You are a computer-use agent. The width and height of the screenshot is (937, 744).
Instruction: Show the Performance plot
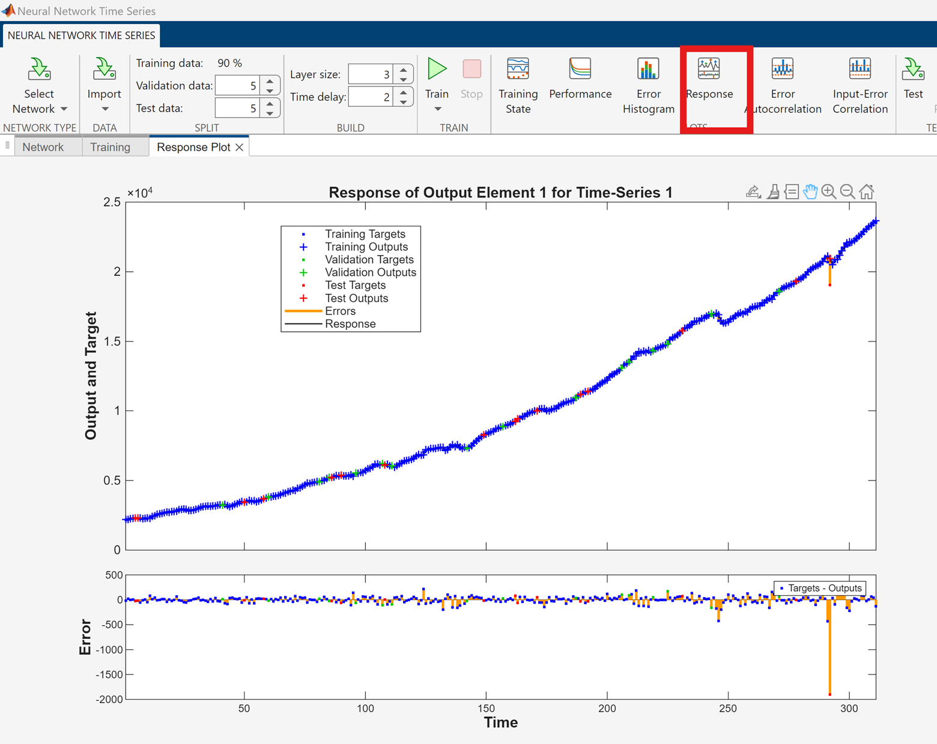pos(580,79)
